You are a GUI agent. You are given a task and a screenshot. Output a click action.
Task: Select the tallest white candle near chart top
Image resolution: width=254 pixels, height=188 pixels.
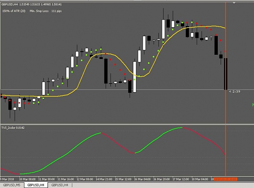pos(163,29)
